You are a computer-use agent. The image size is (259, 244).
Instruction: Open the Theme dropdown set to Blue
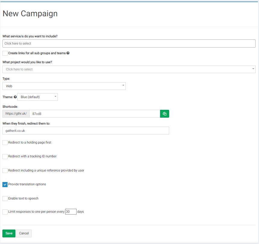pos(38,97)
